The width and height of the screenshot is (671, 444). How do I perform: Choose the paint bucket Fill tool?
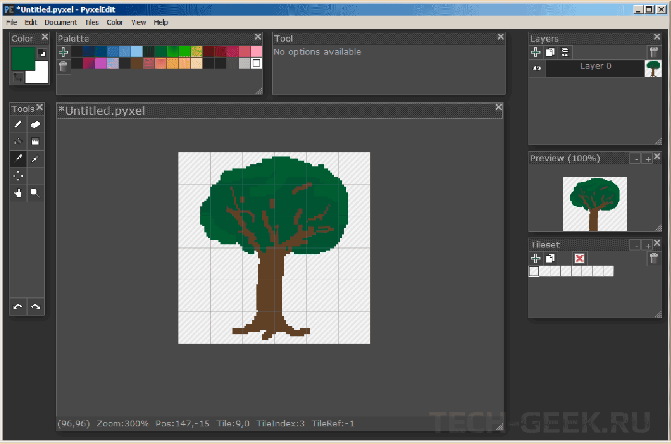coord(18,141)
